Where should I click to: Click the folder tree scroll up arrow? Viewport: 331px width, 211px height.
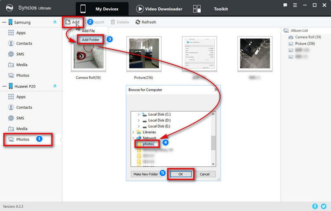(x=213, y=114)
